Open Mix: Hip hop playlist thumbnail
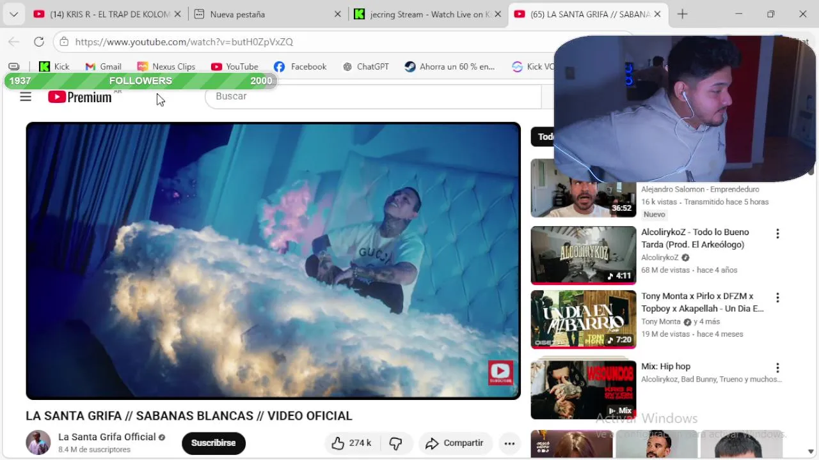Screen dimensions: 819x460 click(584, 390)
